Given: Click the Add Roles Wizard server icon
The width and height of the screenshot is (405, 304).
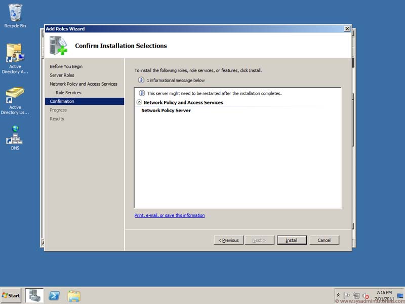Looking at the screenshot, I should tap(58, 45).
